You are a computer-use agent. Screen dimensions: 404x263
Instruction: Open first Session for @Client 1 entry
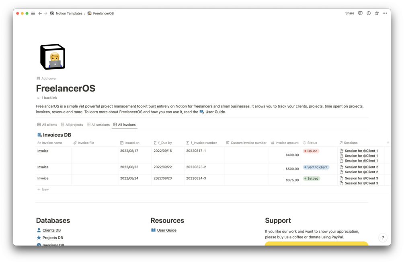point(359,151)
